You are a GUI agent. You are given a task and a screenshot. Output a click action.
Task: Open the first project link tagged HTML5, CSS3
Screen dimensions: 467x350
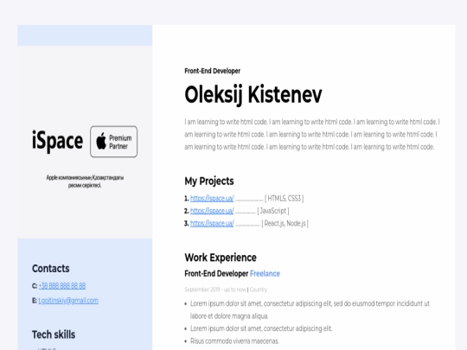pyautogui.click(x=212, y=198)
